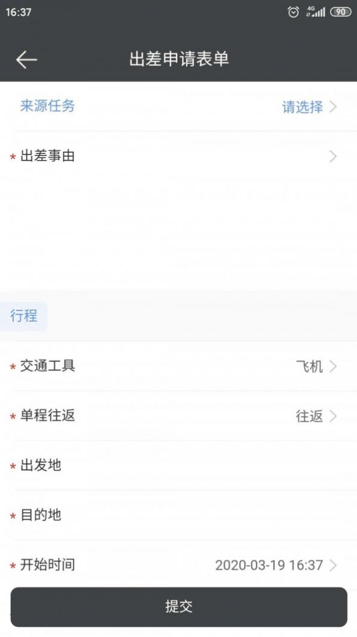Select the form title 出差申请表单
Viewport: 357px width, 637px height.
point(179,59)
